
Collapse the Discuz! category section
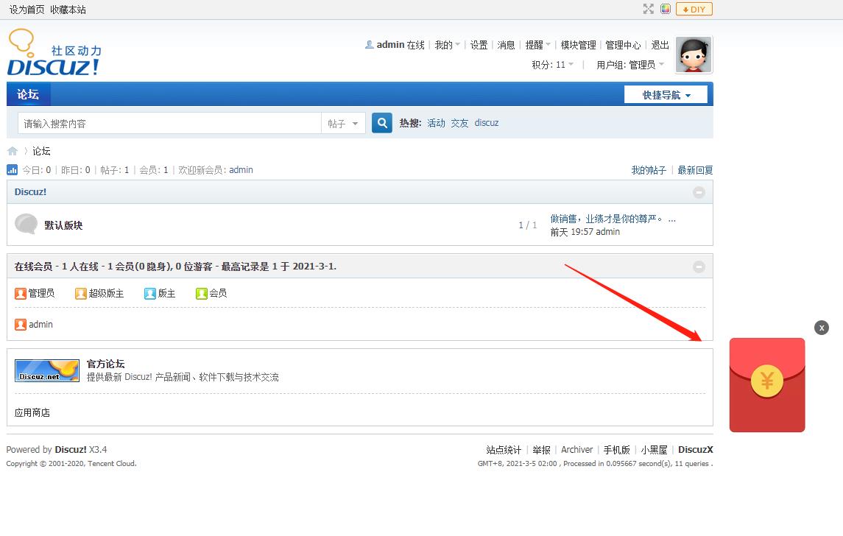coord(699,192)
